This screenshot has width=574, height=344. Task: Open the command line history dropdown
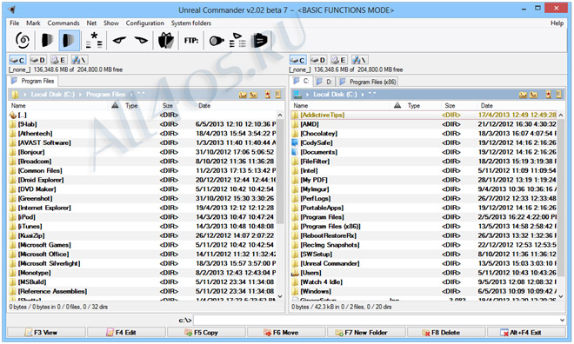(x=562, y=321)
